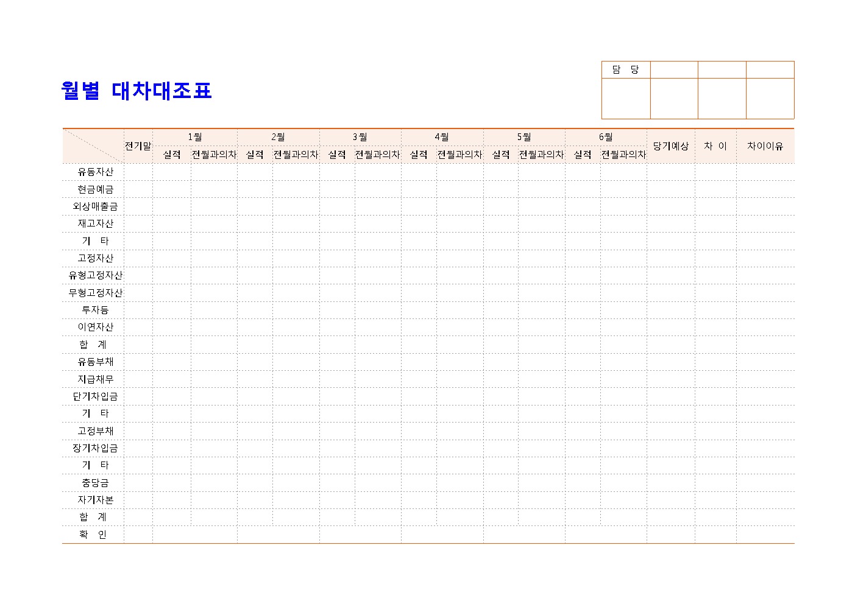Screen dimensions: 855x604
Task: Click the 차이이유 cell in the 유동자산 row
Action: (x=765, y=172)
